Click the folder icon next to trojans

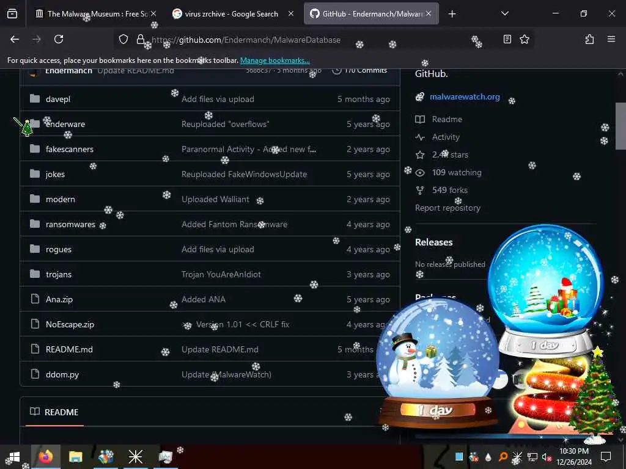click(x=35, y=274)
